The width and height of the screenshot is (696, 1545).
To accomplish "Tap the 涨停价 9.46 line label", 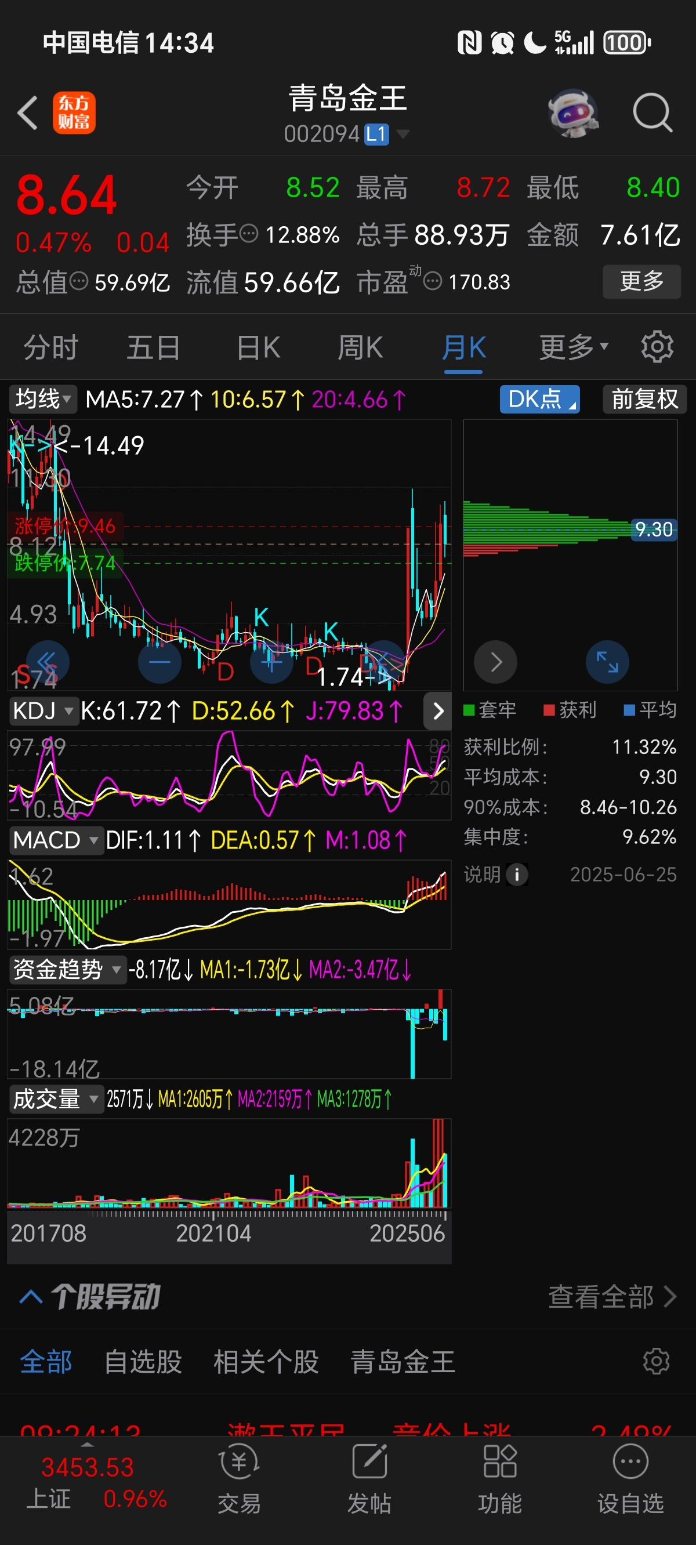I will [65, 526].
